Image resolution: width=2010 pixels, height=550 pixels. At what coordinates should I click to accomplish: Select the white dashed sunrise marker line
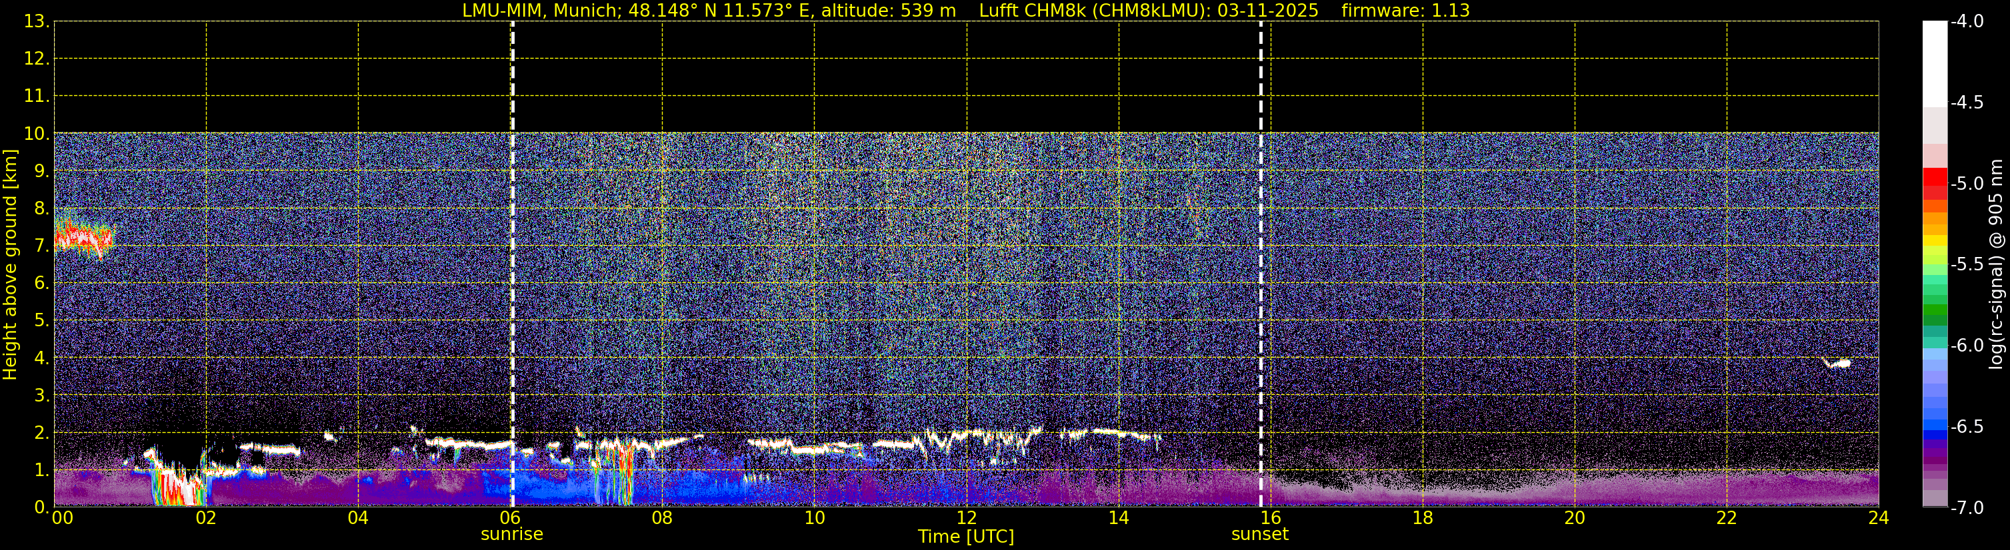coord(512,264)
